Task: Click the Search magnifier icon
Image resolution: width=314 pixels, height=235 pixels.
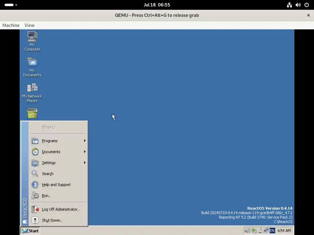Action: [x=35, y=174]
